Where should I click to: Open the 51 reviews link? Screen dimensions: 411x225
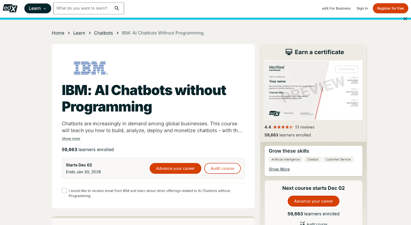point(305,127)
